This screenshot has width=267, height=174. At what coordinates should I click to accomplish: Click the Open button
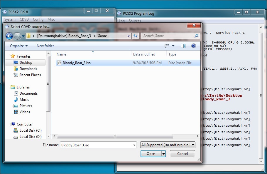pyautogui.click(x=151, y=154)
